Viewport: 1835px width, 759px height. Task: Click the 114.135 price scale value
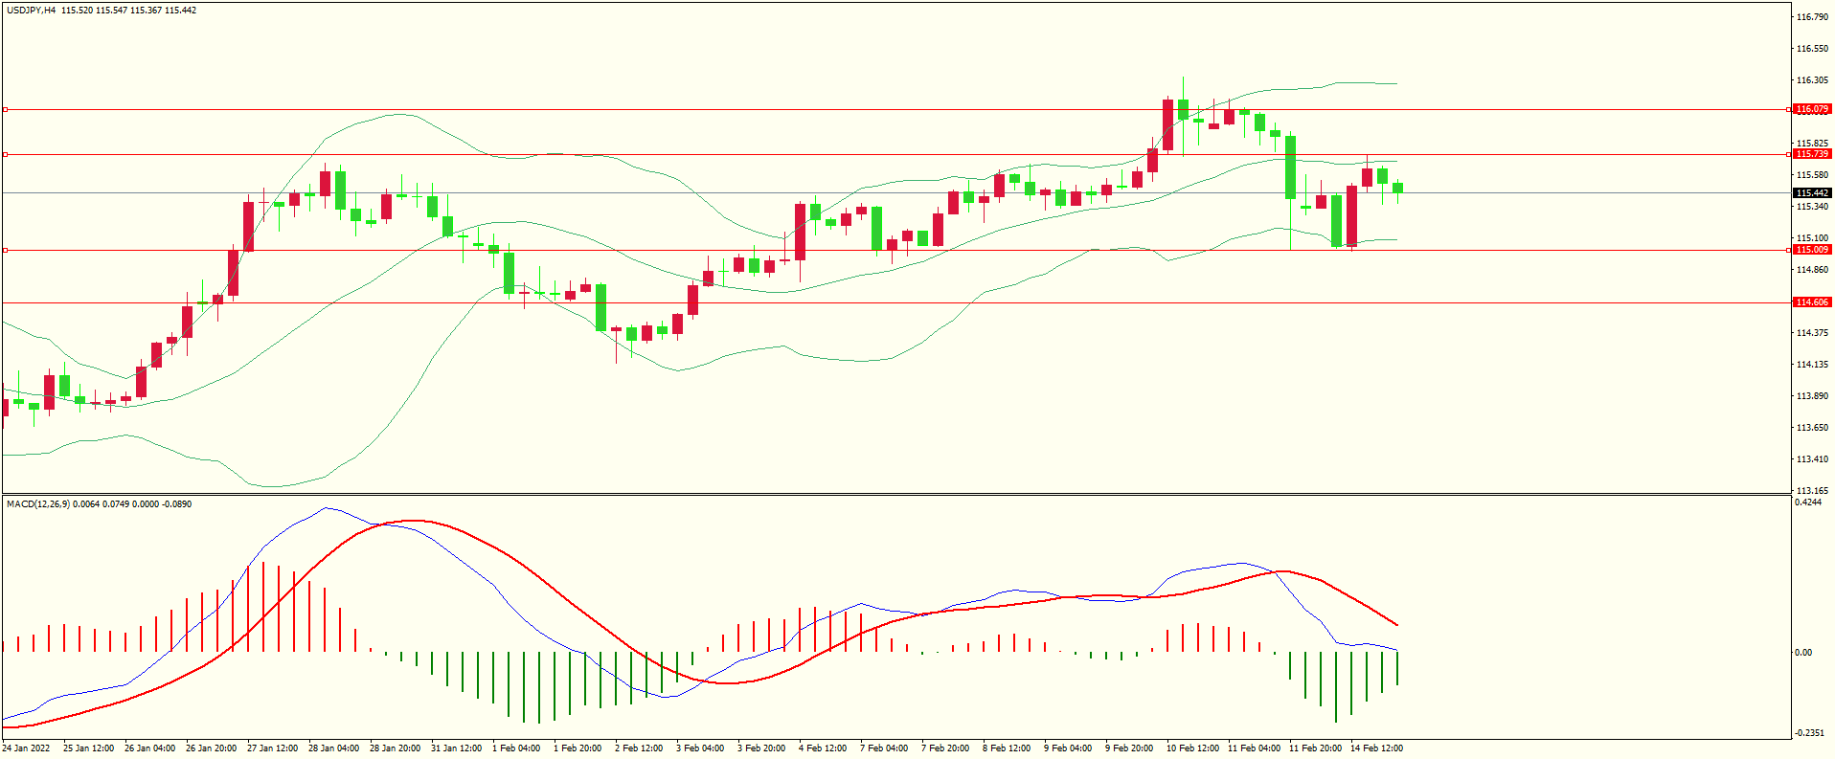pyautogui.click(x=1813, y=365)
